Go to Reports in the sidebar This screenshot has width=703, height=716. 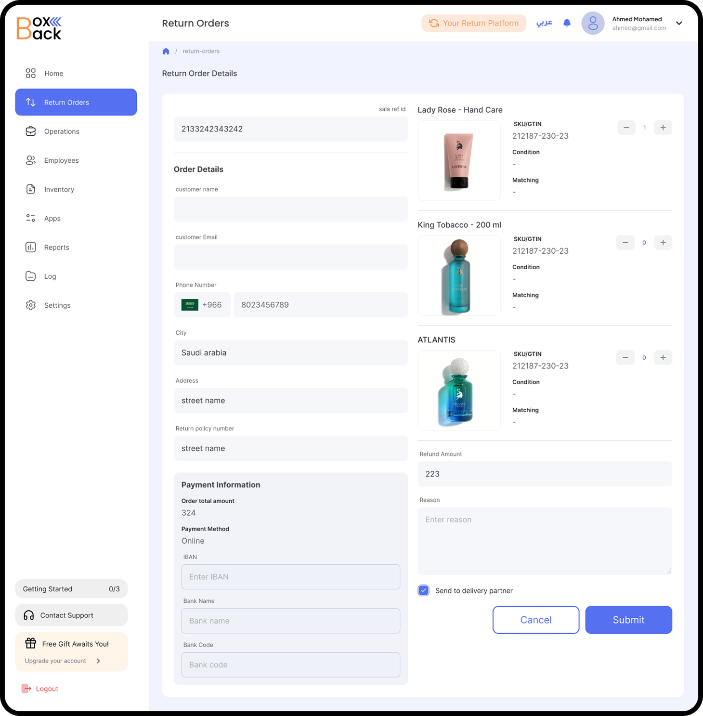pos(56,247)
